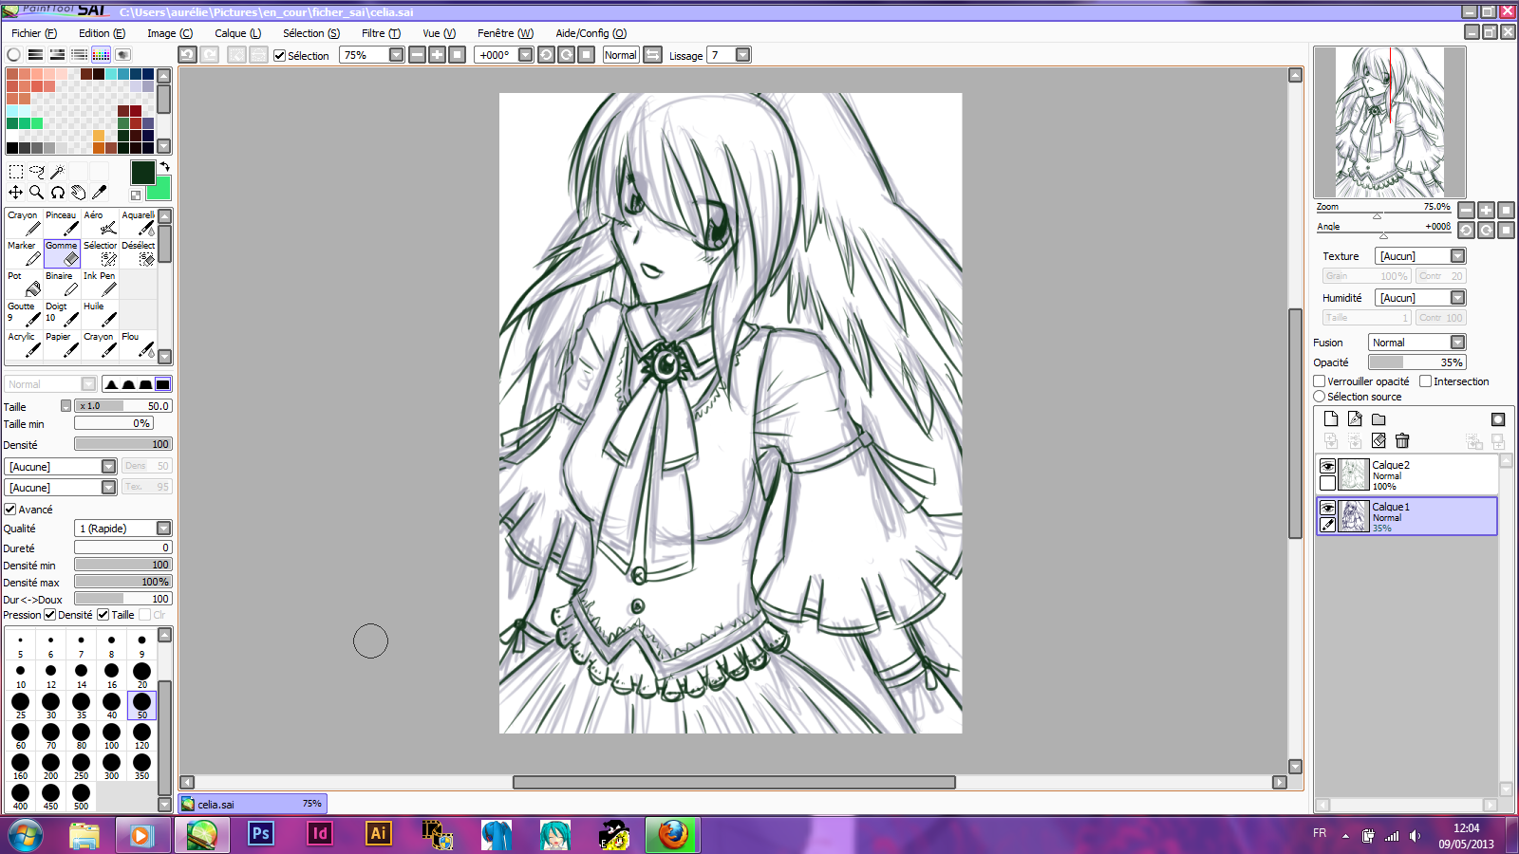Open the Calque menu
The image size is (1519, 854).
[x=237, y=33]
